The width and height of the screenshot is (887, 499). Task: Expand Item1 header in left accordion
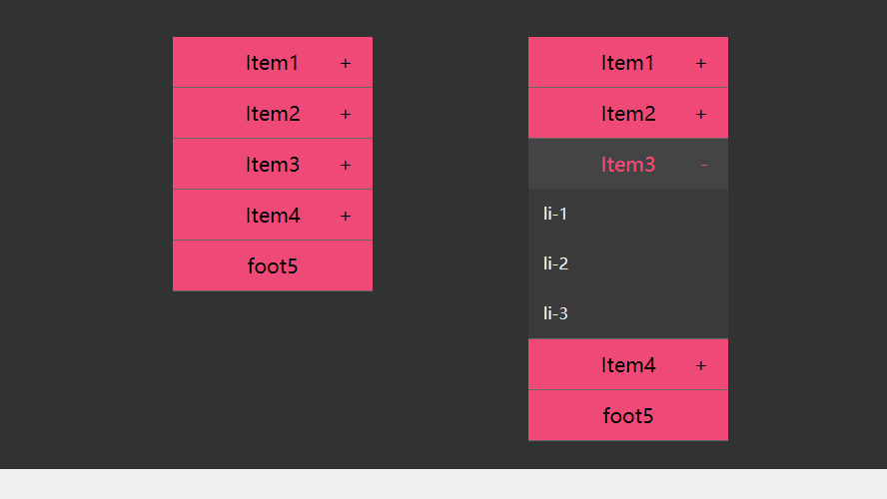[x=272, y=62]
